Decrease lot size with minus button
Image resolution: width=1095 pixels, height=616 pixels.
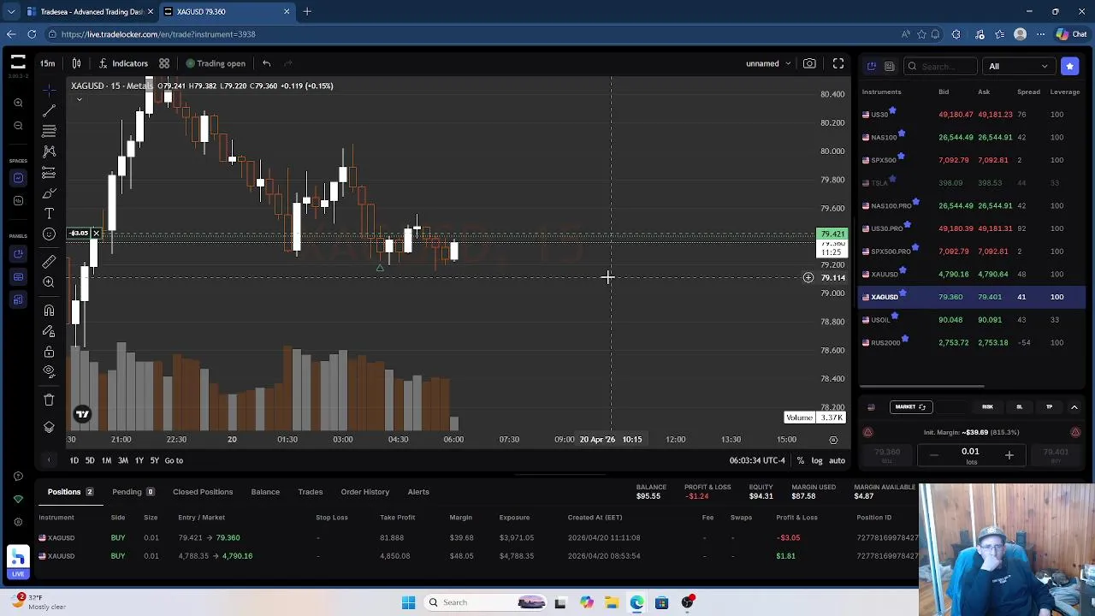(933, 456)
